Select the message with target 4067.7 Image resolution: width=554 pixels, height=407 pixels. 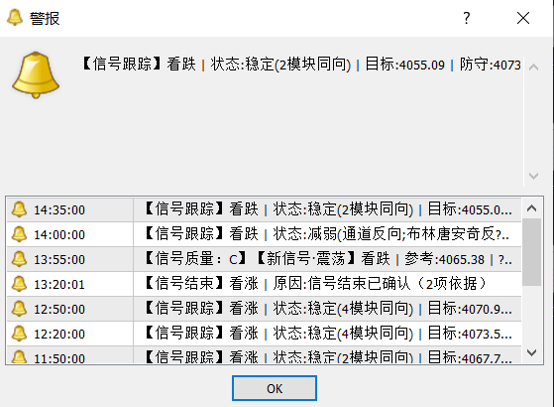click(328, 356)
